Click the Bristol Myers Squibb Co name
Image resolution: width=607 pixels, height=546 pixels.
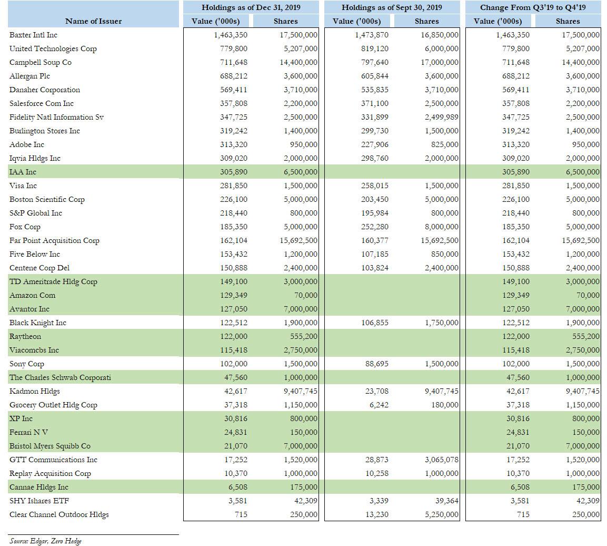click(50, 446)
